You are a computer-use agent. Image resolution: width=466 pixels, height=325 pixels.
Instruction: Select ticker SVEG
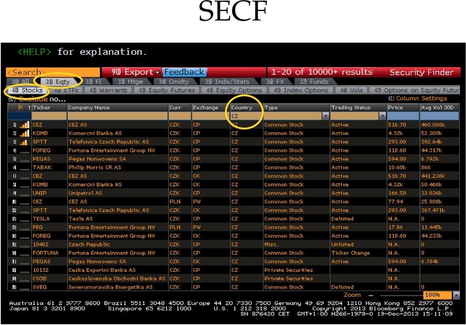point(40,287)
